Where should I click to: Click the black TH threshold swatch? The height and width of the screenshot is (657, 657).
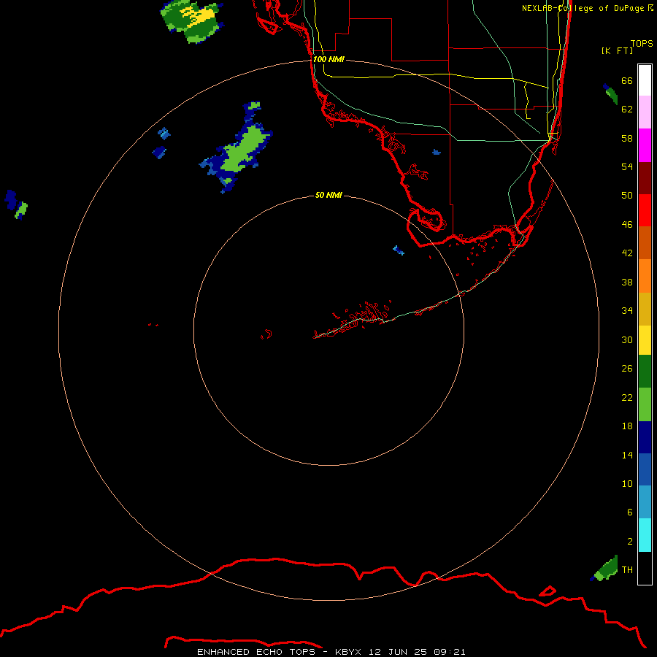click(645, 568)
